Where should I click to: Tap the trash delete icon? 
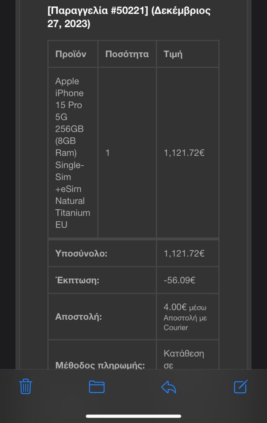coord(26,387)
